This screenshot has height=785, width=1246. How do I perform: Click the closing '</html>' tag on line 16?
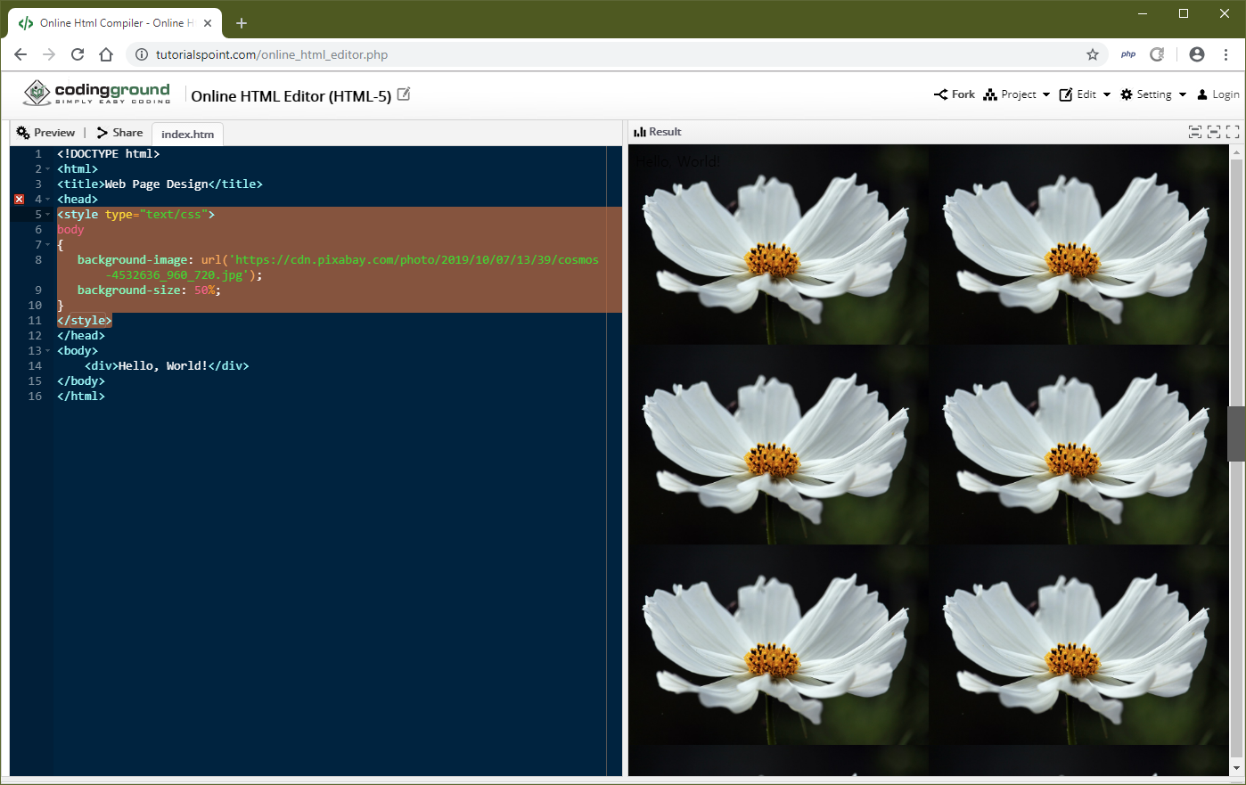tap(81, 397)
